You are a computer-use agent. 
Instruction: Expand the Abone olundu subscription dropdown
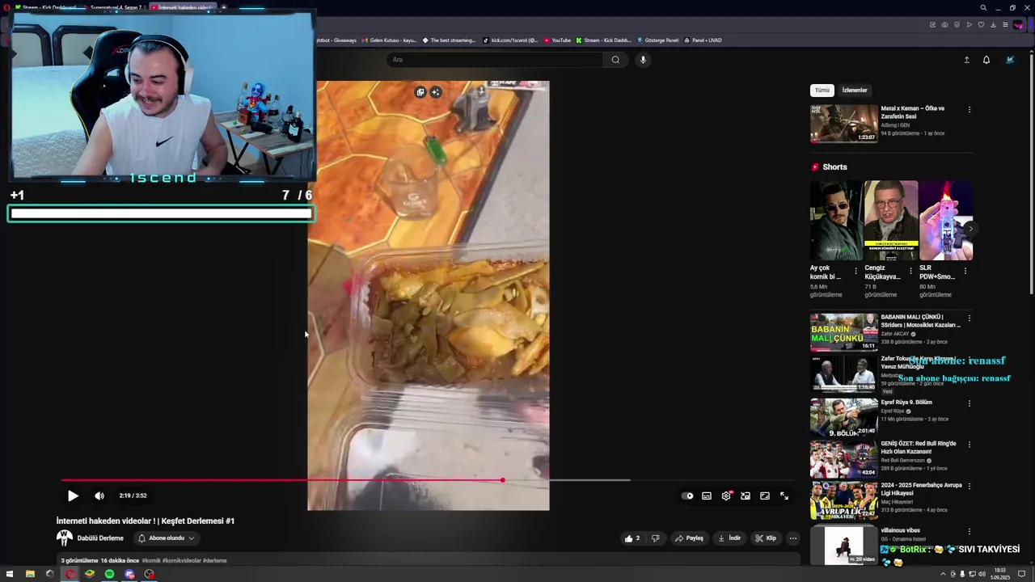(166, 538)
